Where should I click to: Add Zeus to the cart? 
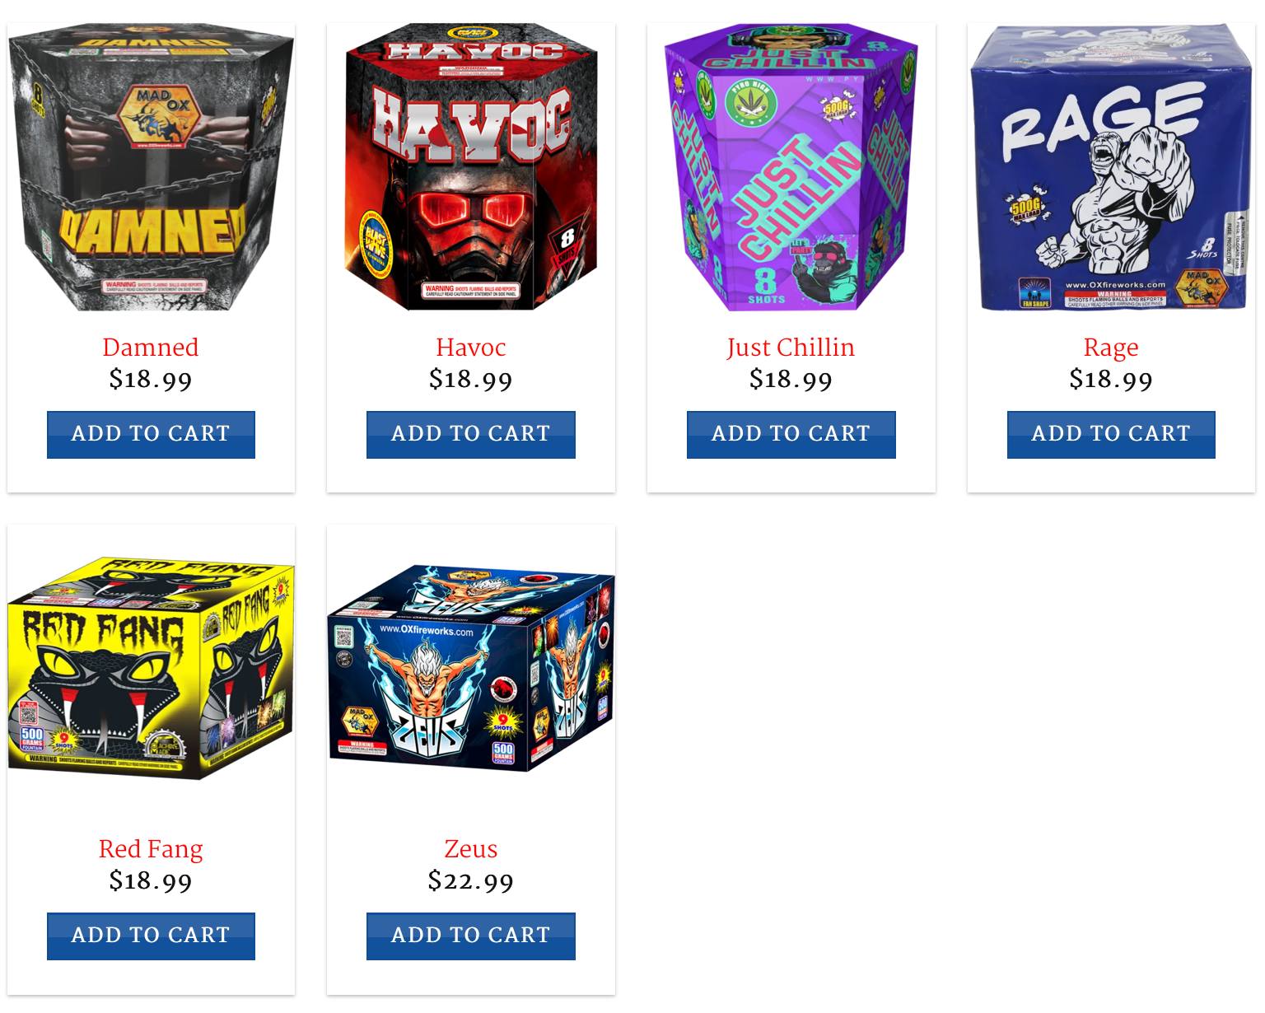point(471,936)
